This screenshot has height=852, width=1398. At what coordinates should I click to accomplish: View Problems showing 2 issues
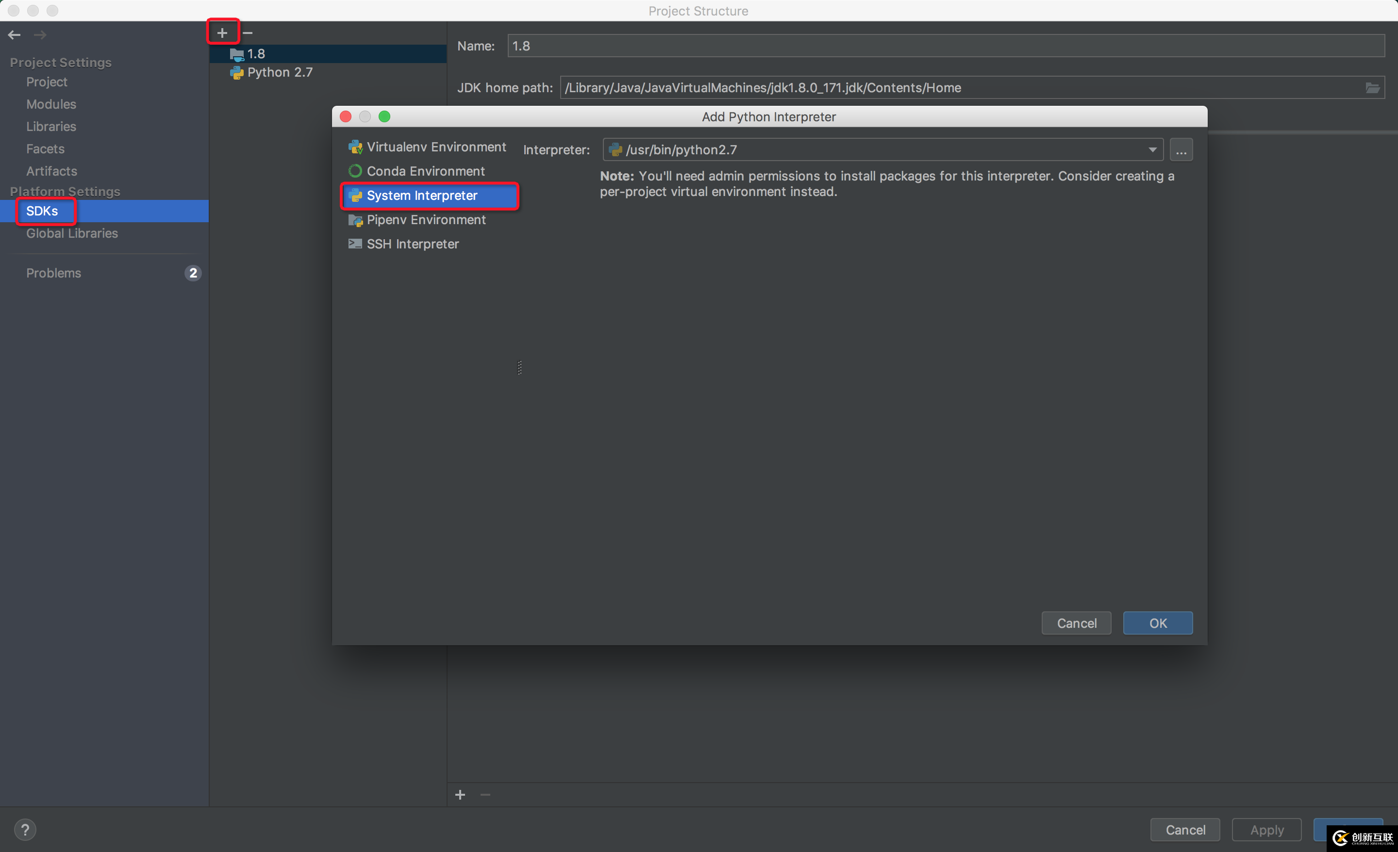(54, 273)
